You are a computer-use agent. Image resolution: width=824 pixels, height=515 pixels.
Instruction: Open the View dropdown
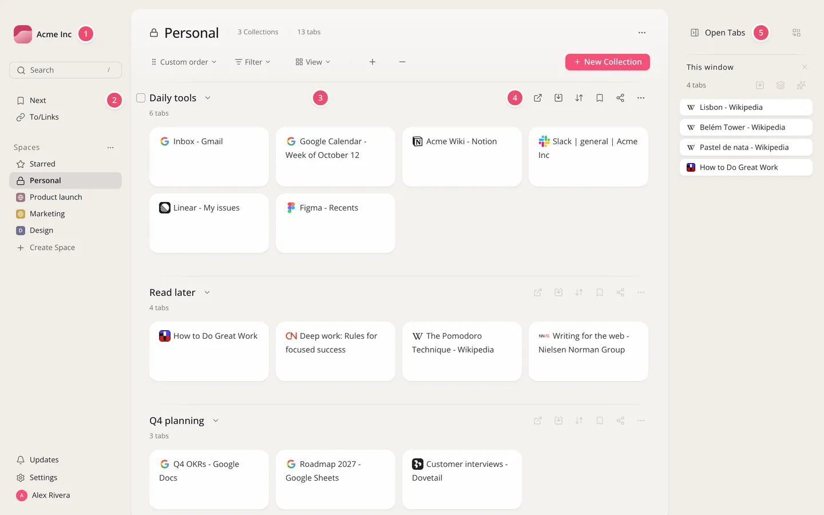coord(313,62)
